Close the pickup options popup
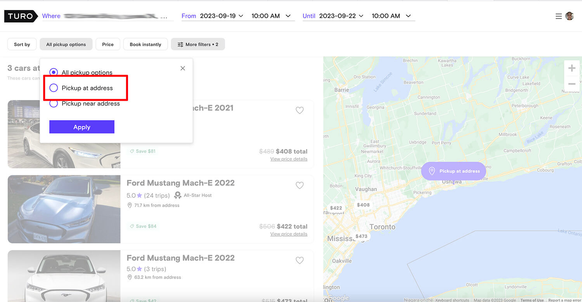Viewport: 582px width, 302px height. point(183,68)
